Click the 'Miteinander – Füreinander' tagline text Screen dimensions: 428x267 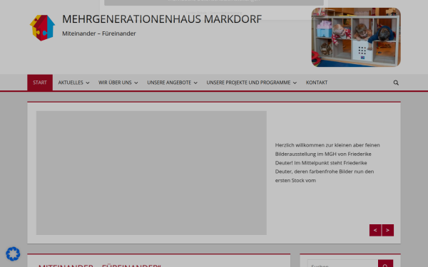tap(99, 33)
